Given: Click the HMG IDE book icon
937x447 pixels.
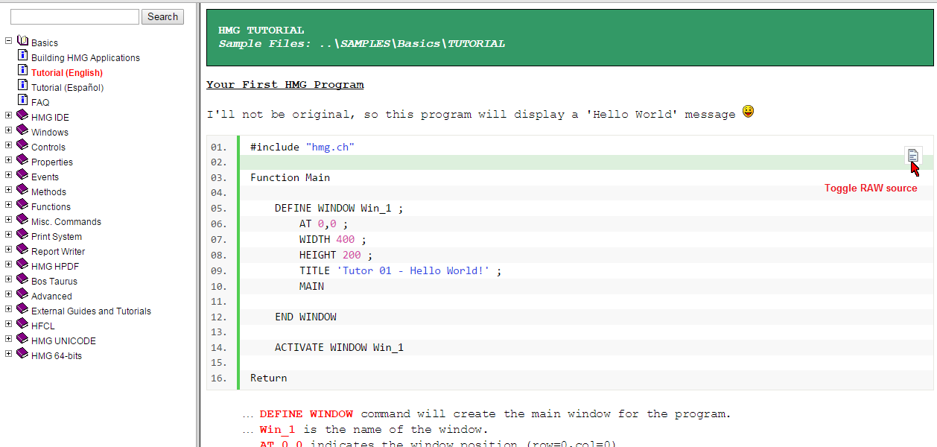Looking at the screenshot, I should click(x=22, y=115).
